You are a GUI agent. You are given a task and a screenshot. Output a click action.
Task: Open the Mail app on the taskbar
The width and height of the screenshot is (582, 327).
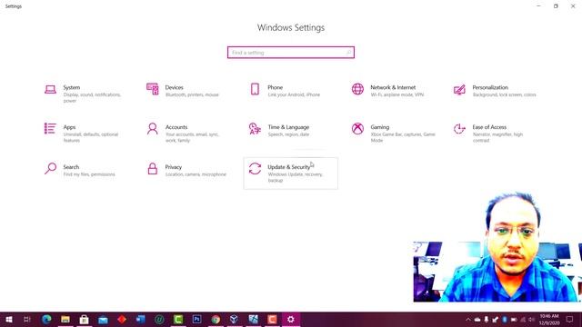pos(103,319)
